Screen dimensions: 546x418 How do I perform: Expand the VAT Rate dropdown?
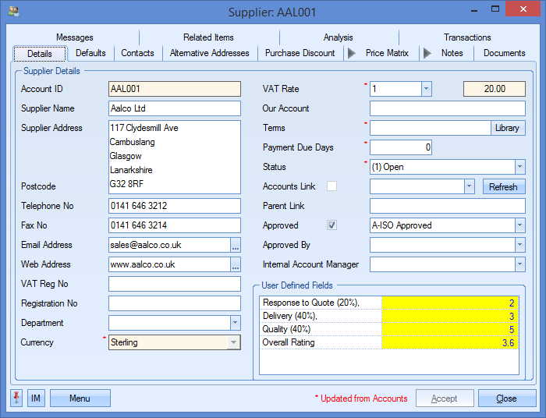point(426,89)
